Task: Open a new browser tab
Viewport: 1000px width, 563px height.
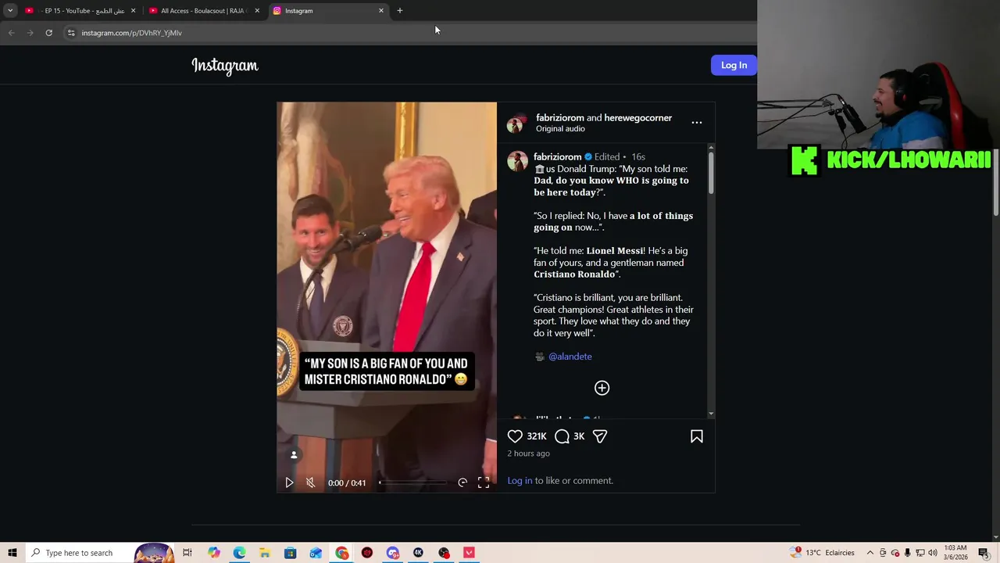Action: click(400, 11)
